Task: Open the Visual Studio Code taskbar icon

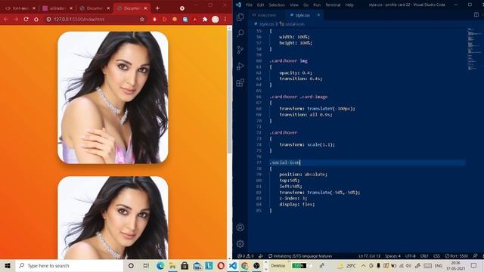Action: 233,265
